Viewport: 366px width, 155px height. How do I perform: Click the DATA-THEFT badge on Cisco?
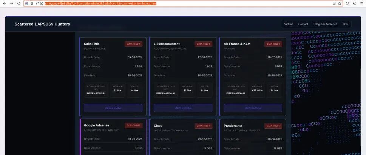[x=203, y=126]
